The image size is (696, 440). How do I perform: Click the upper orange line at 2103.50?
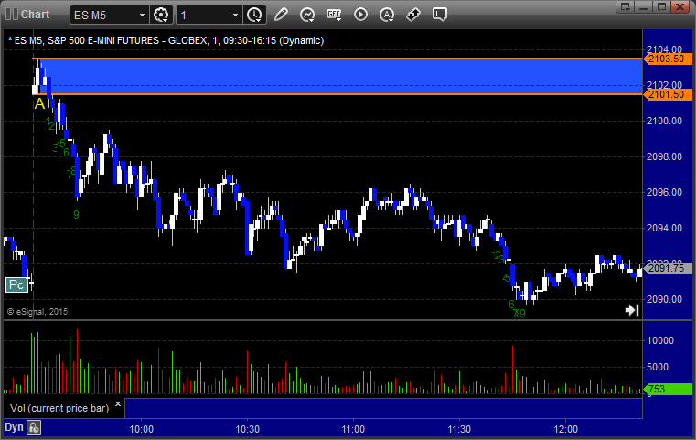click(x=337, y=59)
